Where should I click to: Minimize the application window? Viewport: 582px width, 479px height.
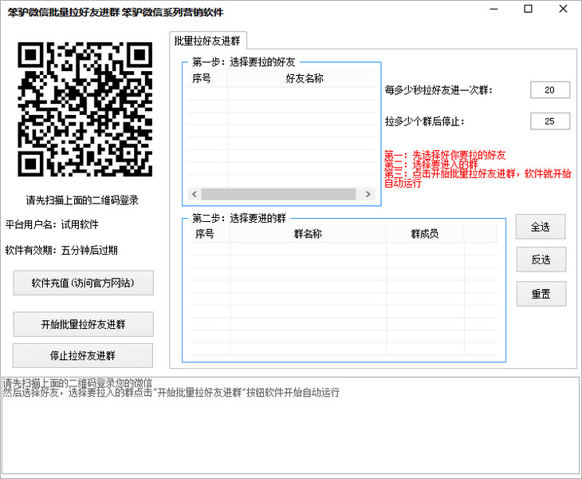tap(494, 9)
